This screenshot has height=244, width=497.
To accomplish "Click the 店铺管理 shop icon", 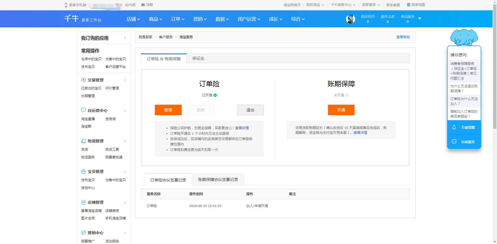I will [83, 202].
